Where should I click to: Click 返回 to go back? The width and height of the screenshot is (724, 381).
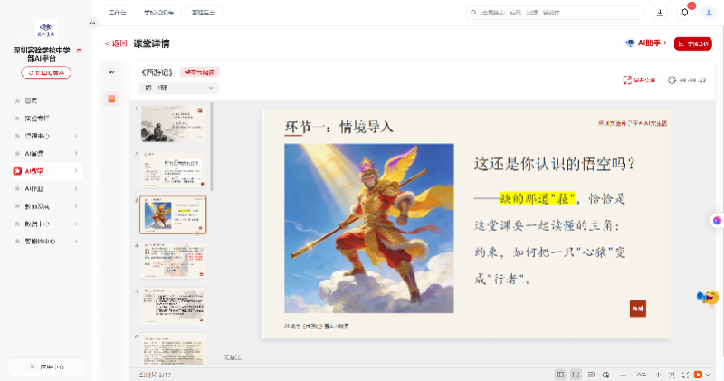[116, 43]
